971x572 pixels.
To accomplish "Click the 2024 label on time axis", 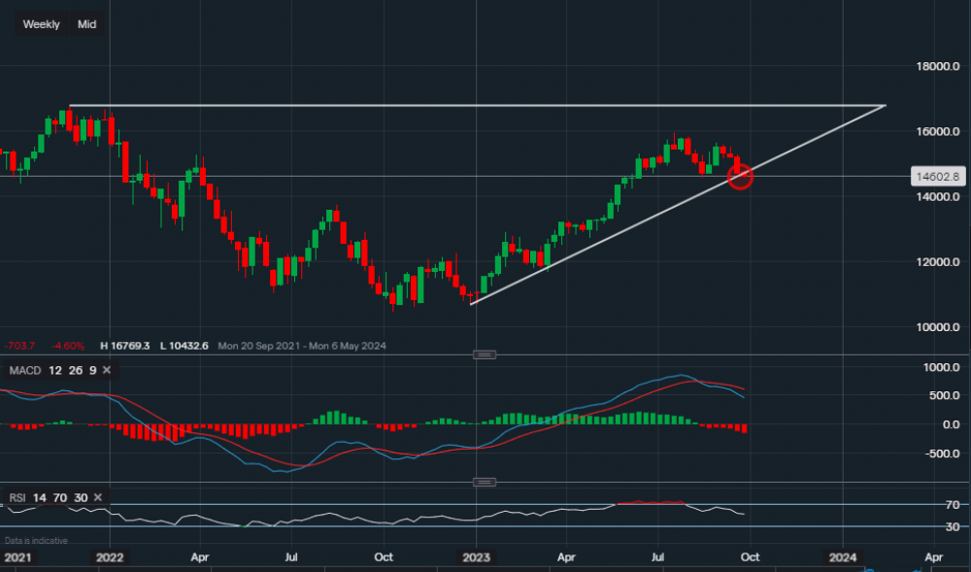I will pyautogui.click(x=842, y=558).
